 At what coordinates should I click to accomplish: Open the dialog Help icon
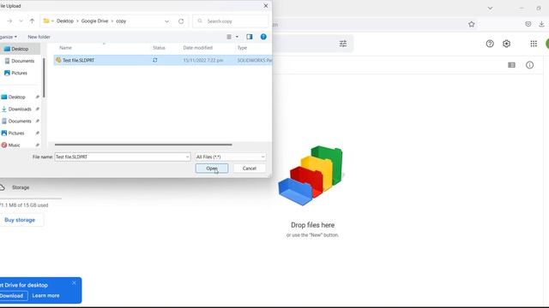click(263, 37)
